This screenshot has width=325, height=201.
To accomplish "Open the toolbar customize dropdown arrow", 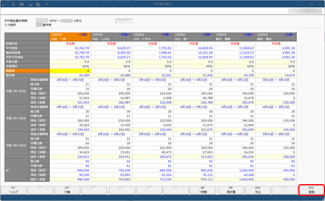I will [46, 4].
